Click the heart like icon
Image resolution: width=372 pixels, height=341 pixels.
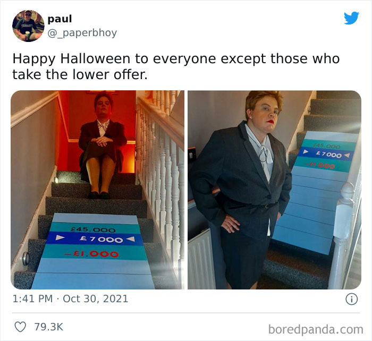point(20,327)
